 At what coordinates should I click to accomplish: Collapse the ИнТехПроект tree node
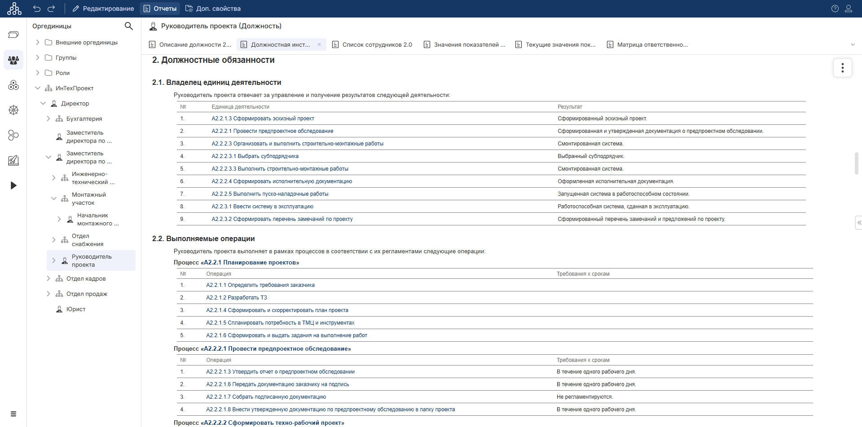(38, 88)
